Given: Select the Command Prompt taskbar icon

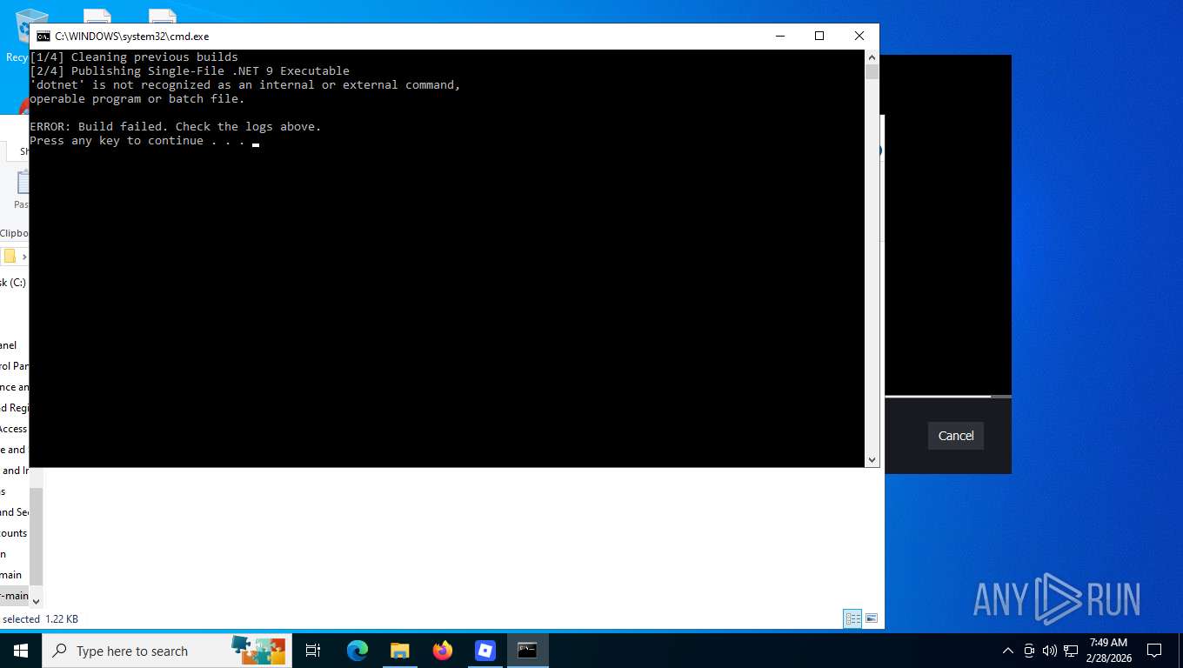Looking at the screenshot, I should click(x=527, y=651).
